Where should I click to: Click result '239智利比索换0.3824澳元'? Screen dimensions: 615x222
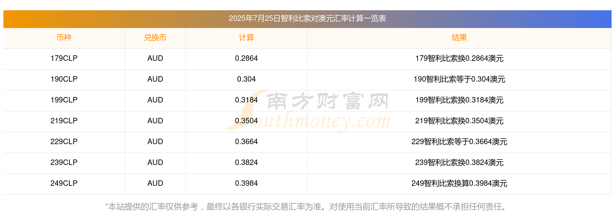tap(459, 163)
